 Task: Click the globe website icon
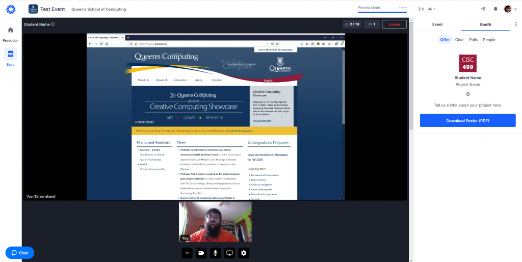point(468,94)
